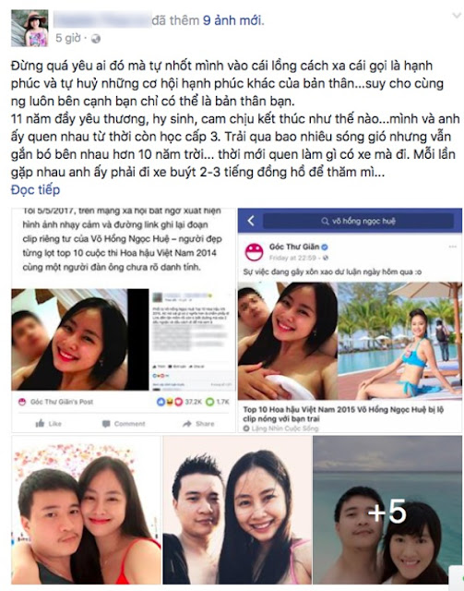464x591 pixels.
Task: Click the back arrow in embedded search bar
Action: [x=251, y=221]
